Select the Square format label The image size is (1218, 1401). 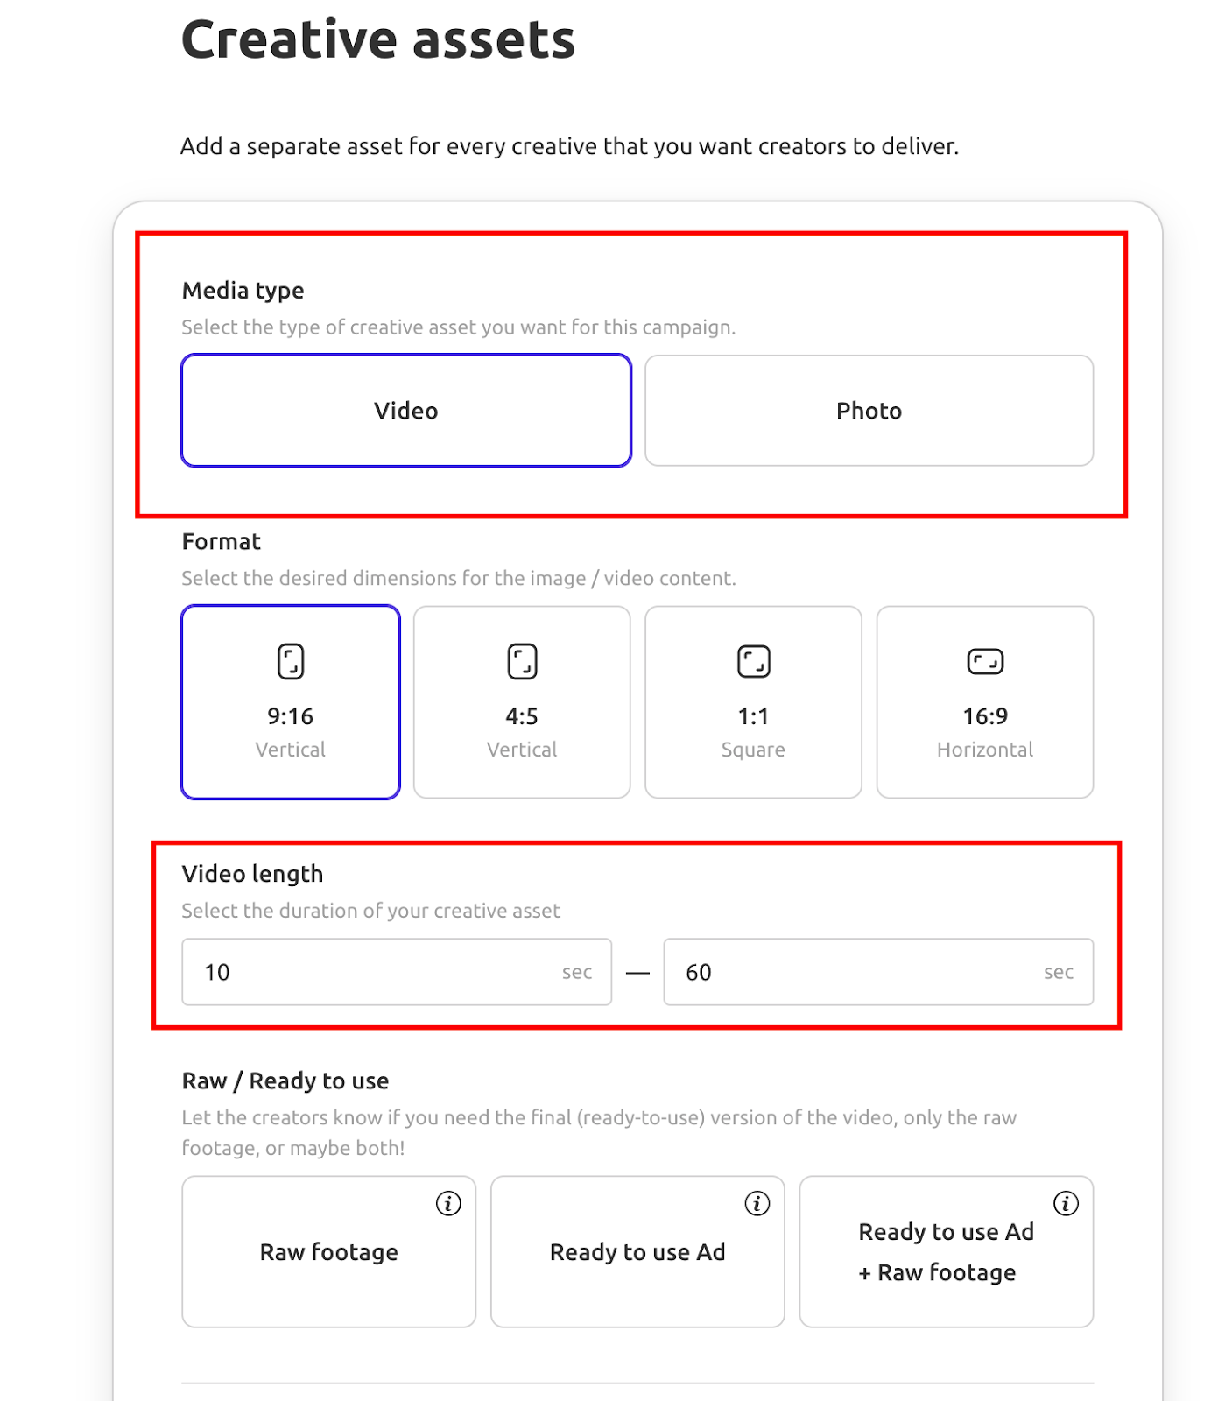(x=753, y=750)
